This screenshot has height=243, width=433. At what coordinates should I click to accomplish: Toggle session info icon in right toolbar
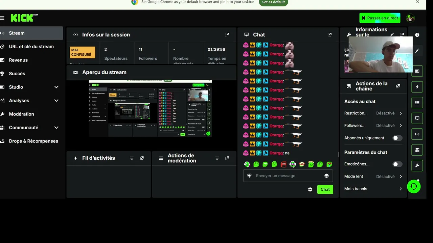click(417, 134)
